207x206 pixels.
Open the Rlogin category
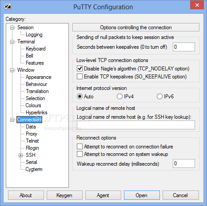pyautogui.click(x=32, y=148)
